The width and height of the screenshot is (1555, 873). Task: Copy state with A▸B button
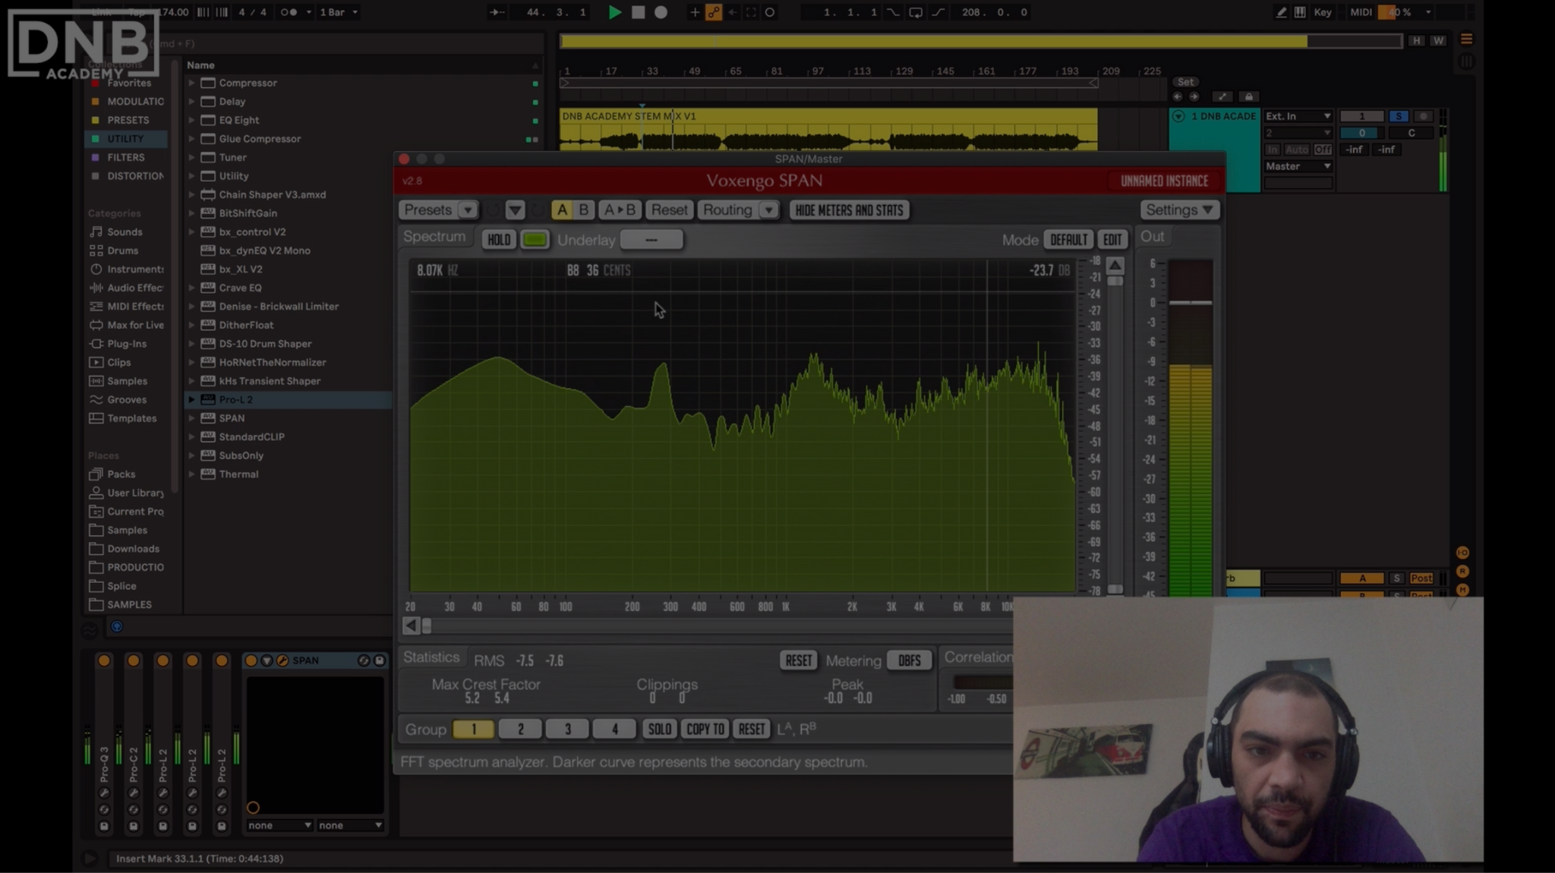[620, 210]
